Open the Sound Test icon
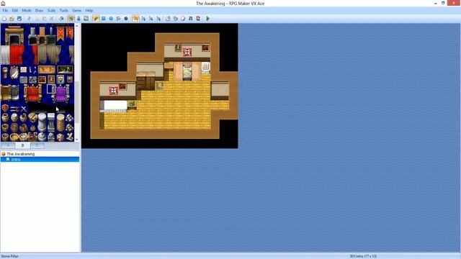The width and height of the screenshot is (461, 259). (190, 19)
